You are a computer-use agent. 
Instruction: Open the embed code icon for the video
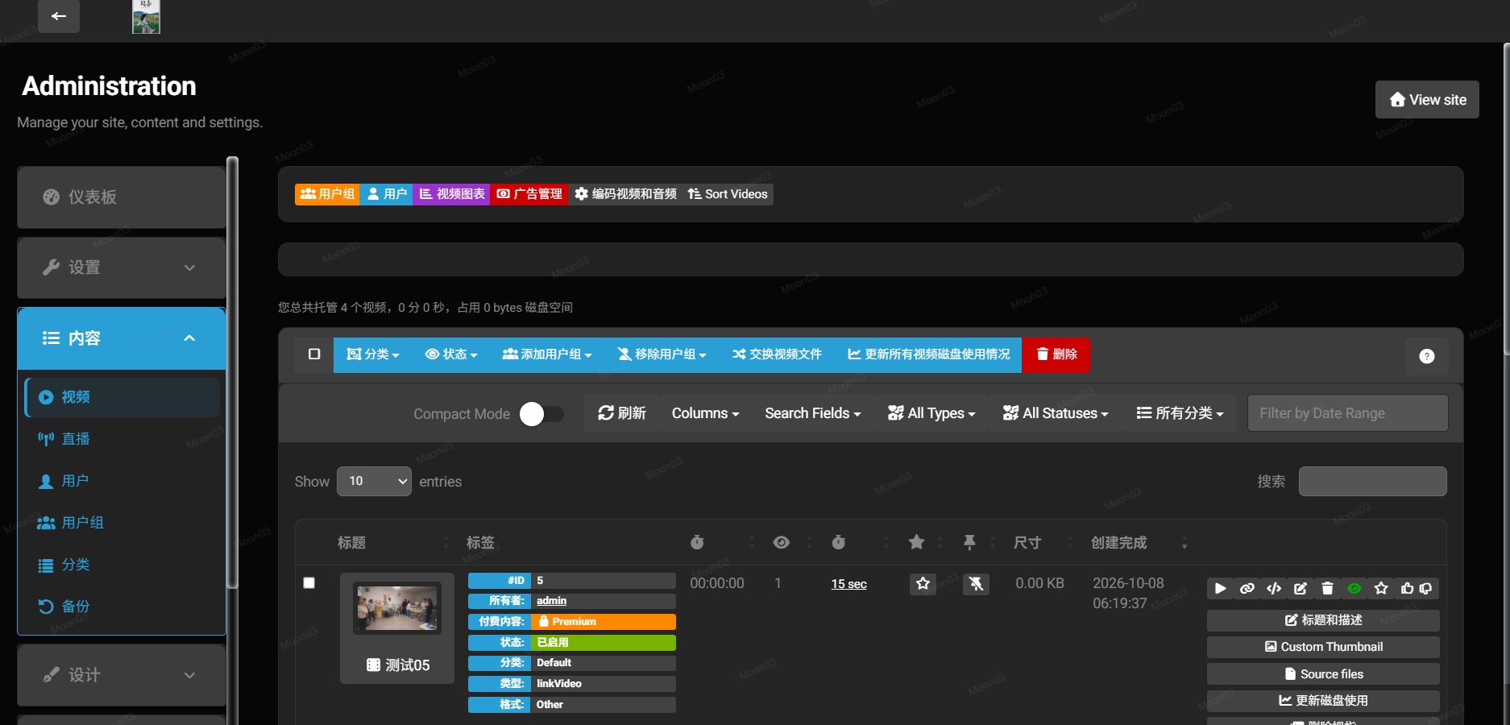click(x=1274, y=589)
